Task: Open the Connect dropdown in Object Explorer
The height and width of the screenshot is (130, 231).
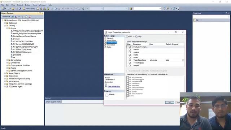Action: 6,17
